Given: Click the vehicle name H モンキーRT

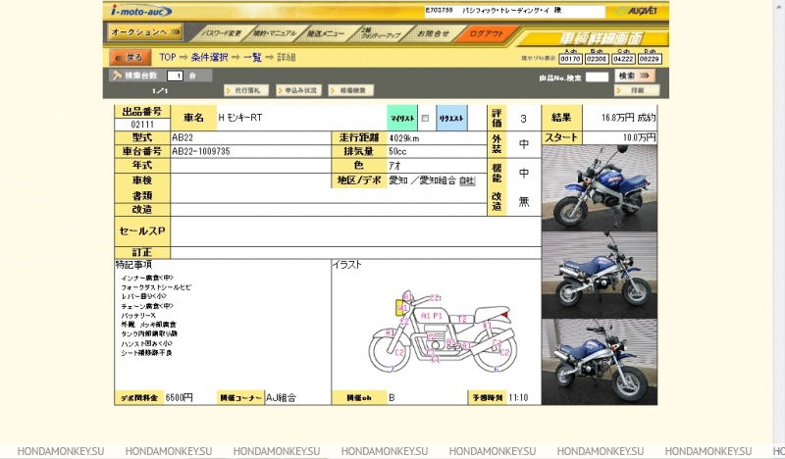Looking at the screenshot, I should pyautogui.click(x=240, y=118).
